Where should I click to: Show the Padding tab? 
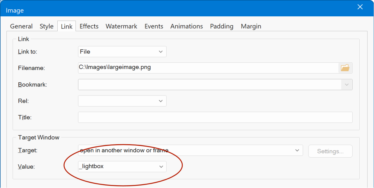click(x=222, y=26)
